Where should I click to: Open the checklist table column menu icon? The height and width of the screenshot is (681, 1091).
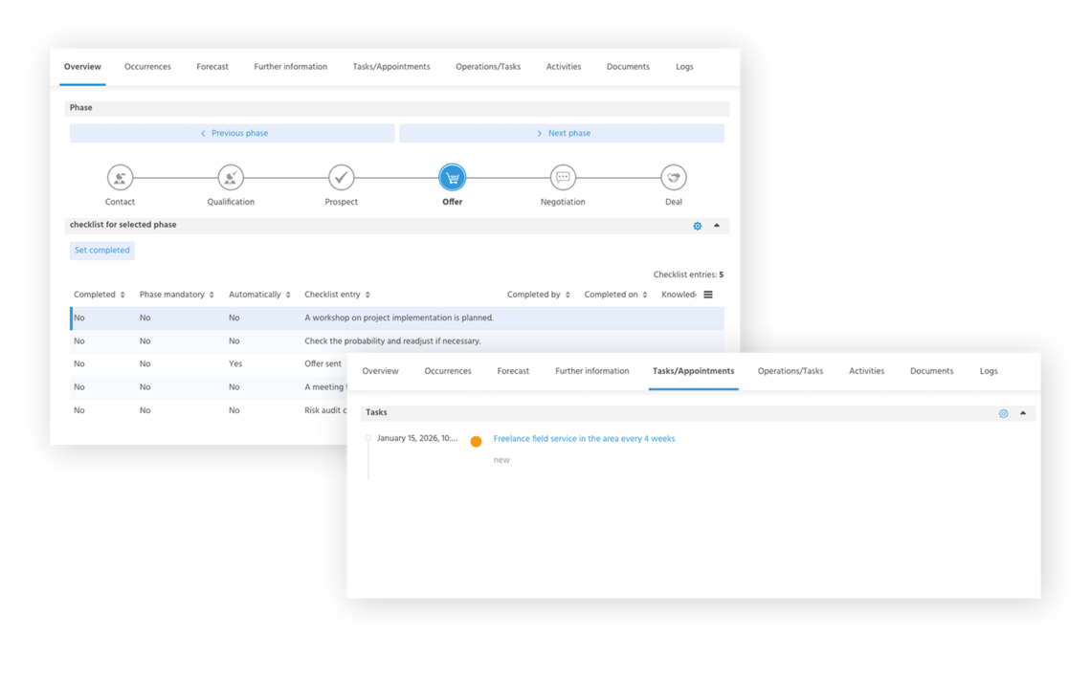click(708, 295)
